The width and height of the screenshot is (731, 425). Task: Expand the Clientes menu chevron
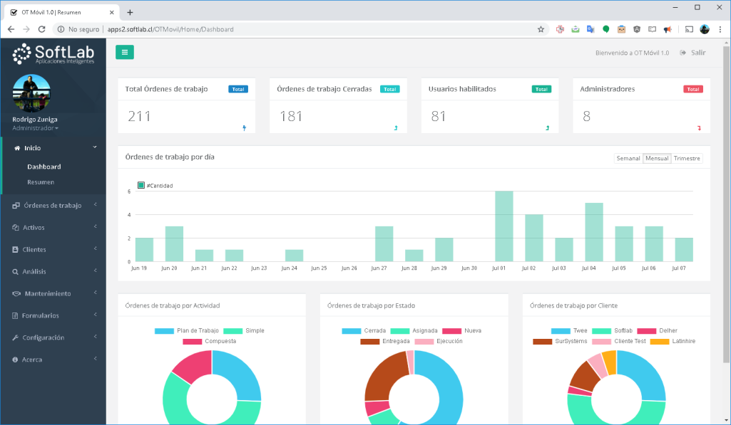pyautogui.click(x=95, y=248)
